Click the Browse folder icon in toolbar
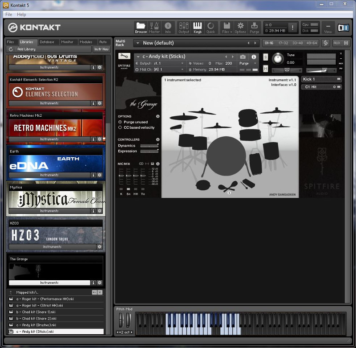 [141, 28]
